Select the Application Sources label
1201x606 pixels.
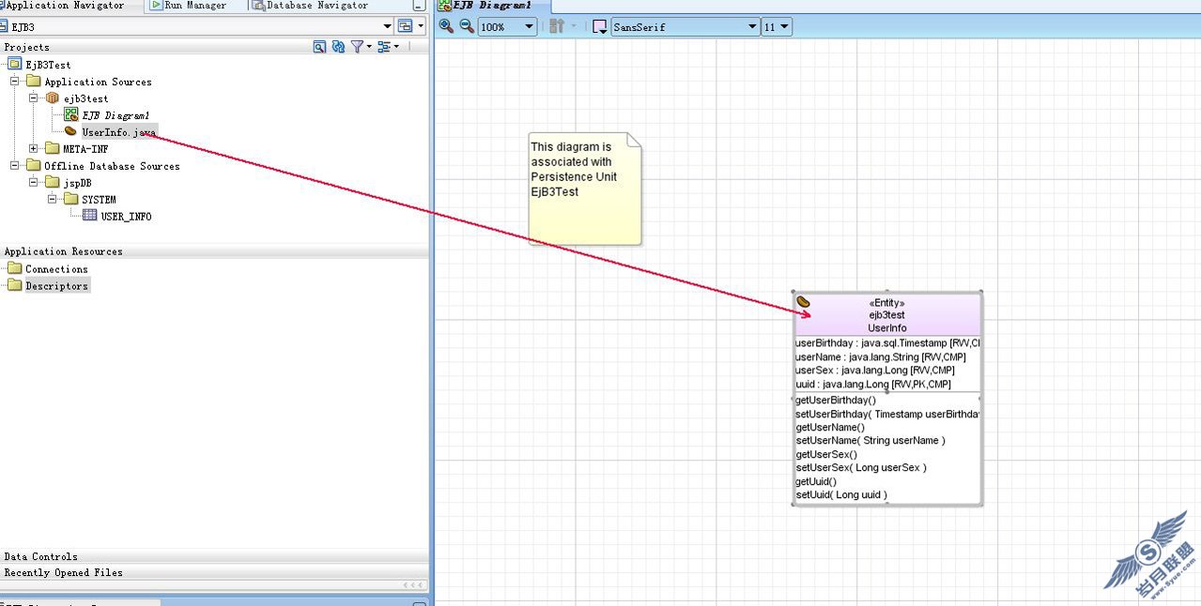pyautogui.click(x=98, y=82)
